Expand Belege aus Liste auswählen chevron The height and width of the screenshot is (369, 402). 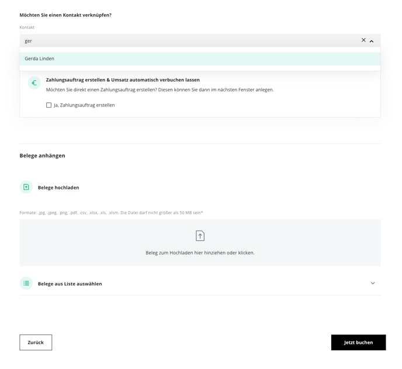click(373, 283)
